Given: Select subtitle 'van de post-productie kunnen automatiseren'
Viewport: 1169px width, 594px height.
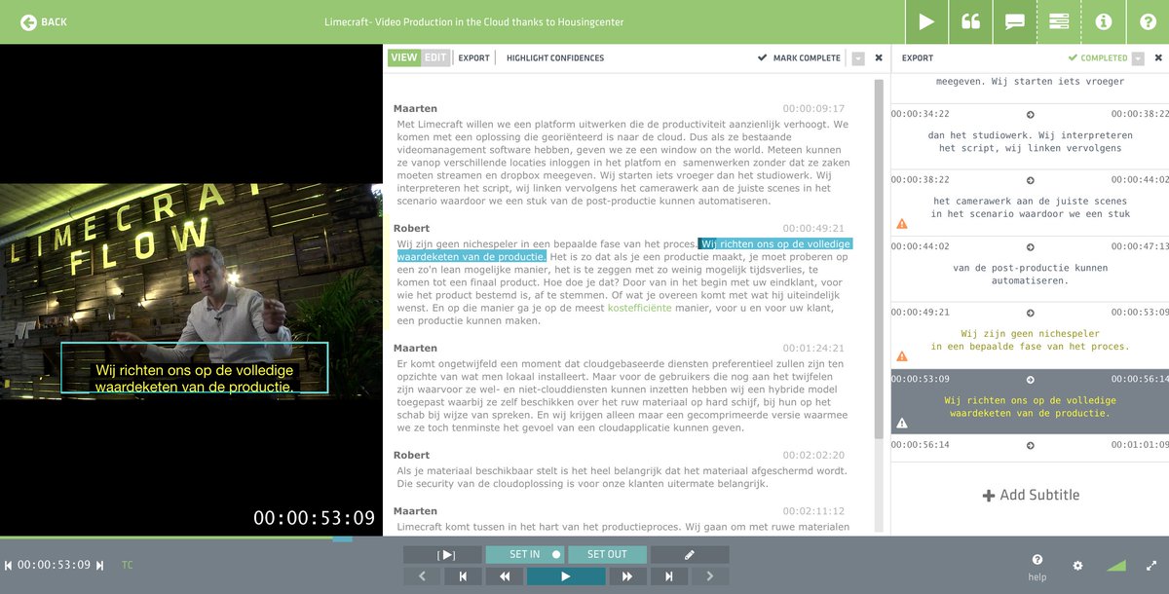Looking at the screenshot, I should (x=1030, y=274).
